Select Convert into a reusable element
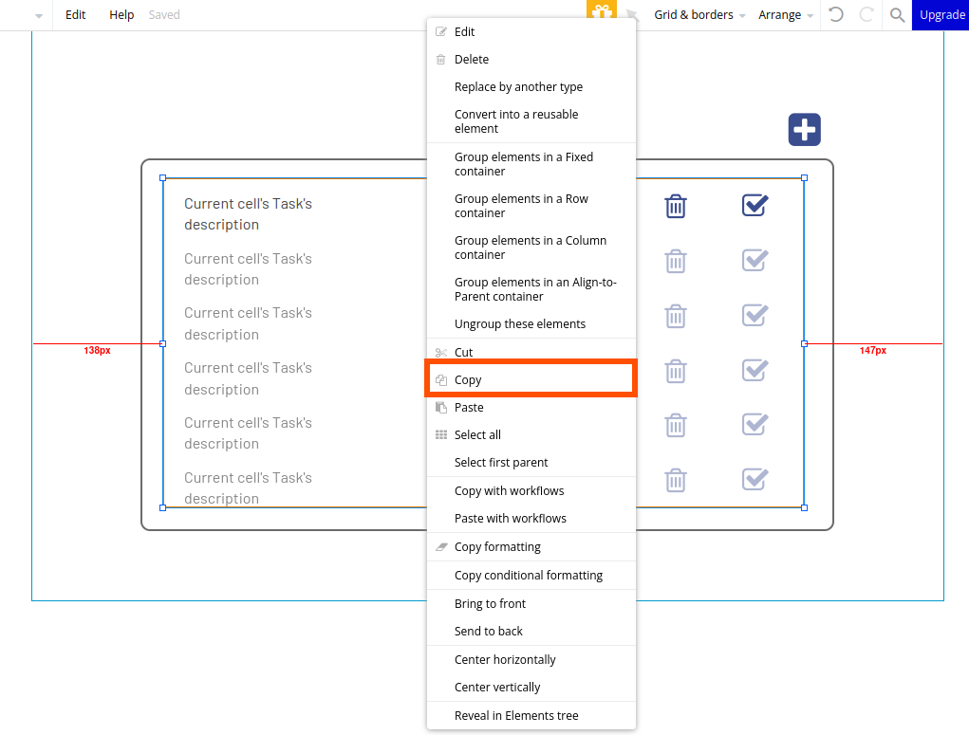Viewport: 969px width, 735px height. (x=531, y=121)
